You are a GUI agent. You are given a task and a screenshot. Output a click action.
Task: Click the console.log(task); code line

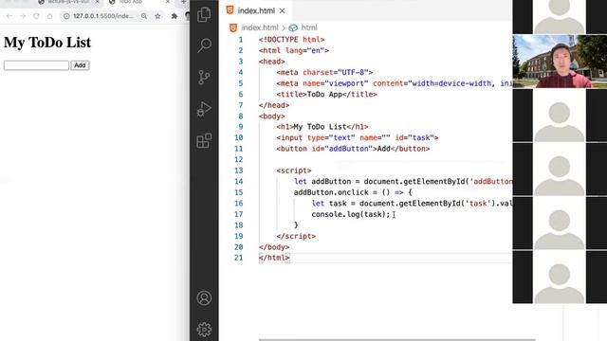[x=351, y=214]
